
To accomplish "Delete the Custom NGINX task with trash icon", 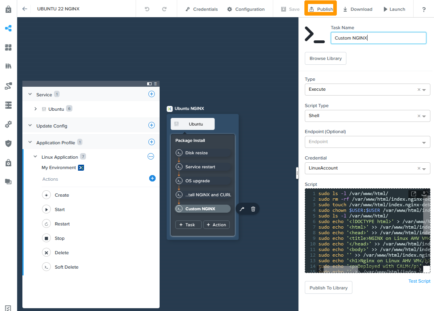I will click(x=253, y=209).
